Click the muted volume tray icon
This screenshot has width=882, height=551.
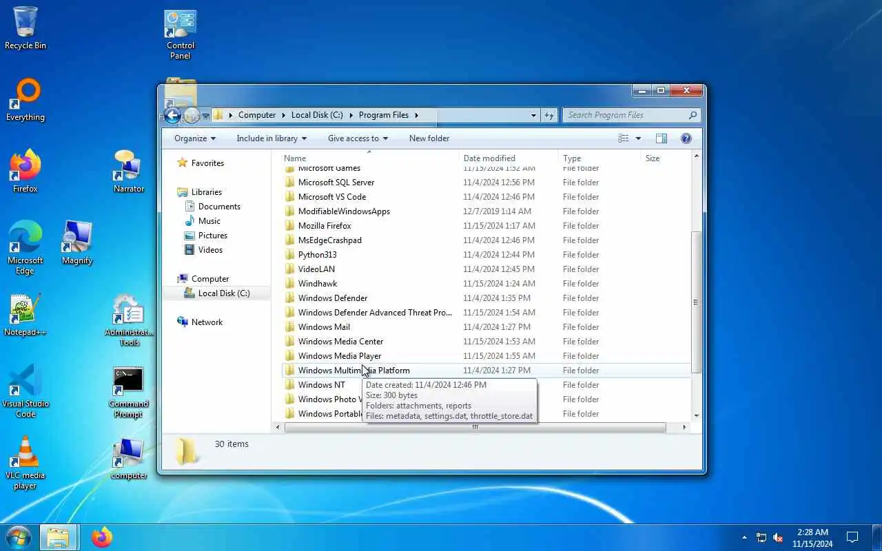tap(778, 537)
